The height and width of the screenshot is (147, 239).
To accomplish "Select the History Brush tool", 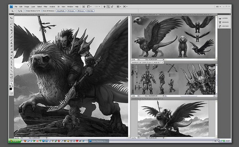I will [11, 46].
